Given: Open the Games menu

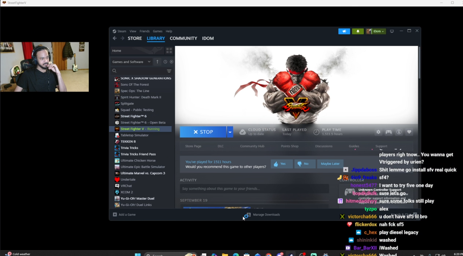Looking at the screenshot, I should click(157, 31).
